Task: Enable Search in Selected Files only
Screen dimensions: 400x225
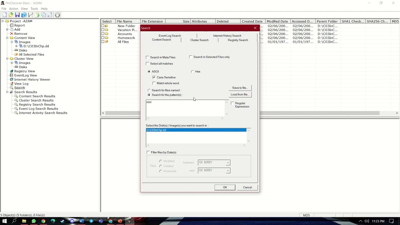Action: (191, 57)
